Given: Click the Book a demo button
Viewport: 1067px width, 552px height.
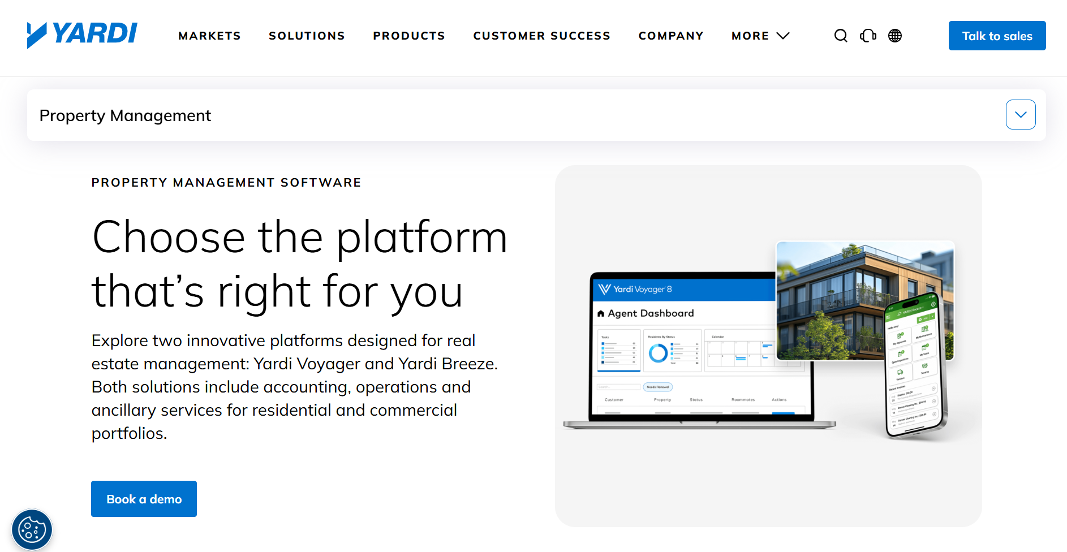Looking at the screenshot, I should [x=144, y=499].
